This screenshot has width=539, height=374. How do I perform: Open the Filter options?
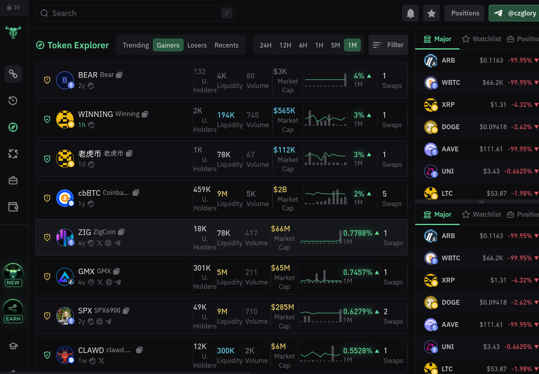coord(388,45)
